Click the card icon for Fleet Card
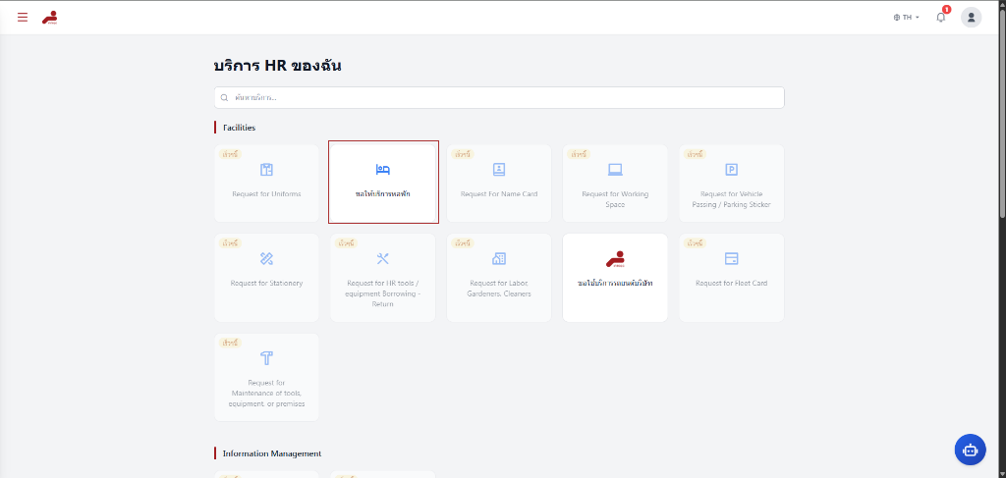1006x478 pixels. (731, 258)
